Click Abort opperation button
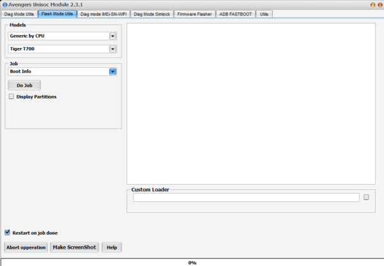Viewport: 384px width, 266px height. tap(26, 247)
